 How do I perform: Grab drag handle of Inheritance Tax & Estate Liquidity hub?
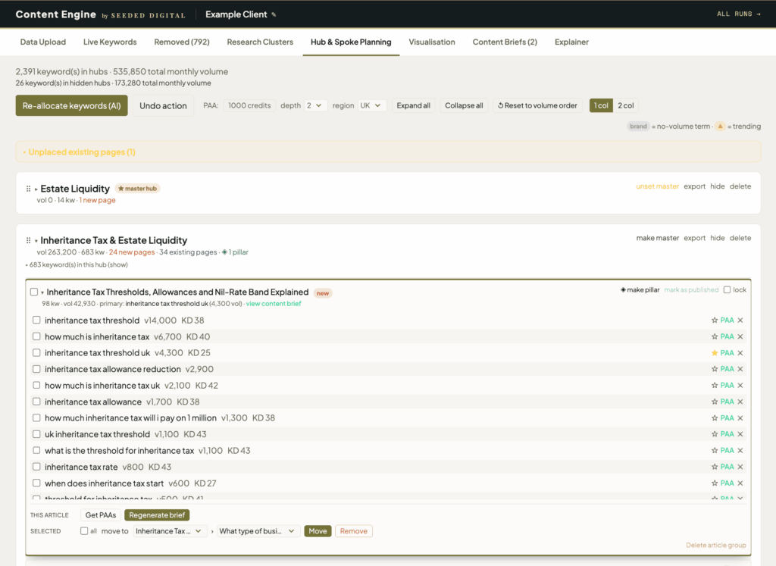click(28, 240)
